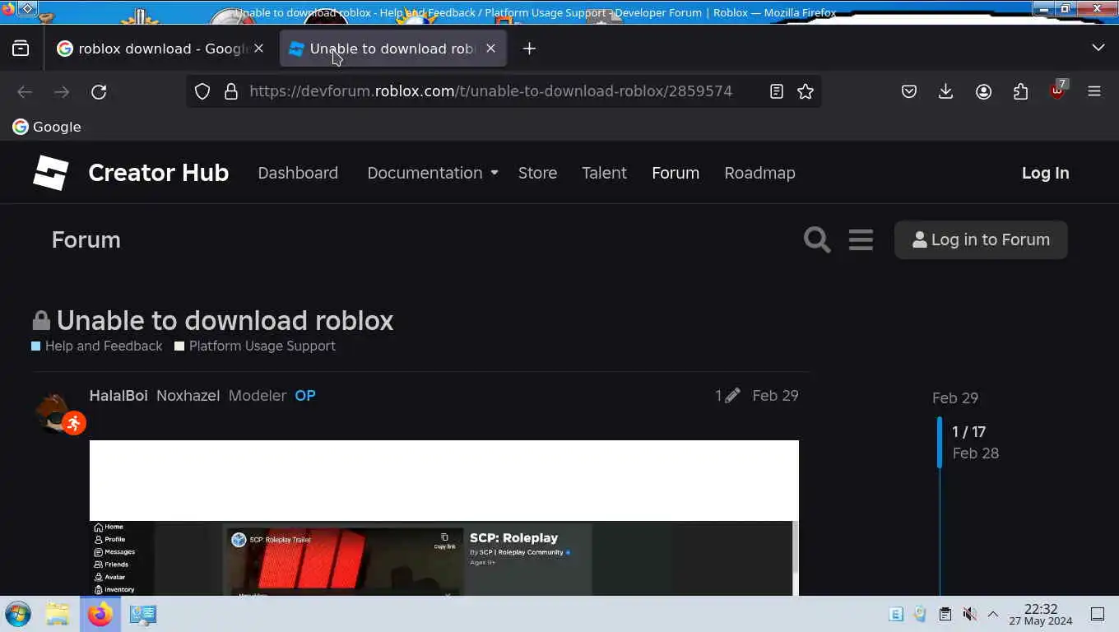Go to the Forum home heading
Image resolution: width=1119 pixels, height=632 pixels.
86,239
